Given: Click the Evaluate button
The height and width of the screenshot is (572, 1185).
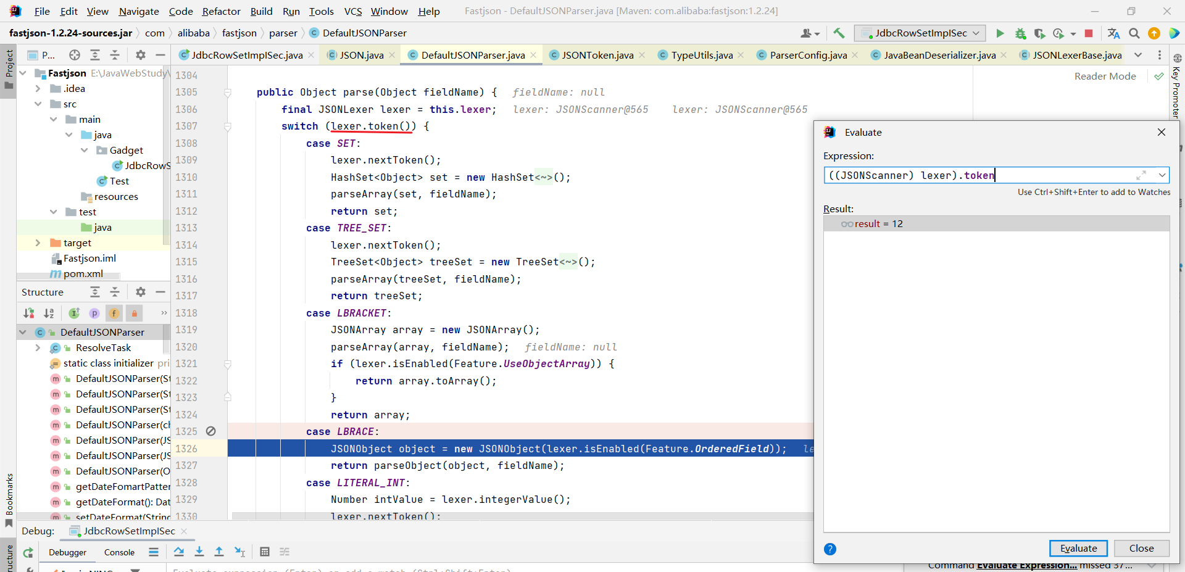Looking at the screenshot, I should coord(1078,548).
